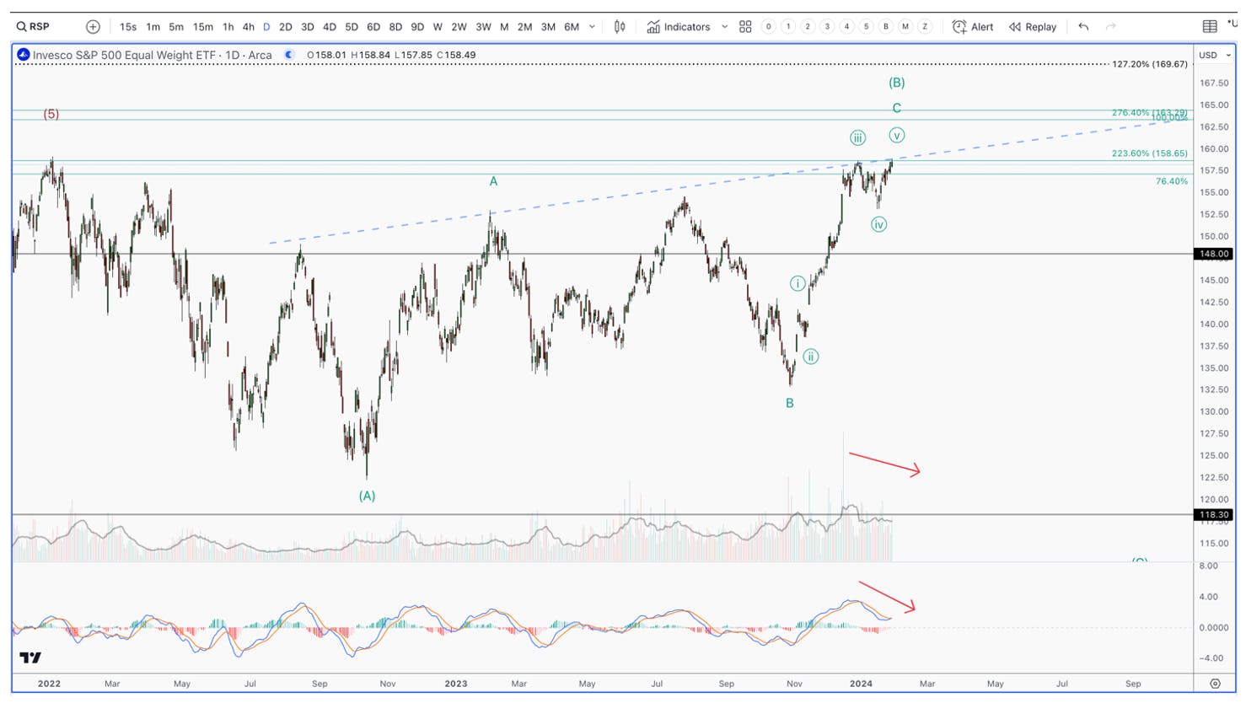Switch to the 4D interval
Viewport: 1246px width, 703px height.
pos(330,27)
